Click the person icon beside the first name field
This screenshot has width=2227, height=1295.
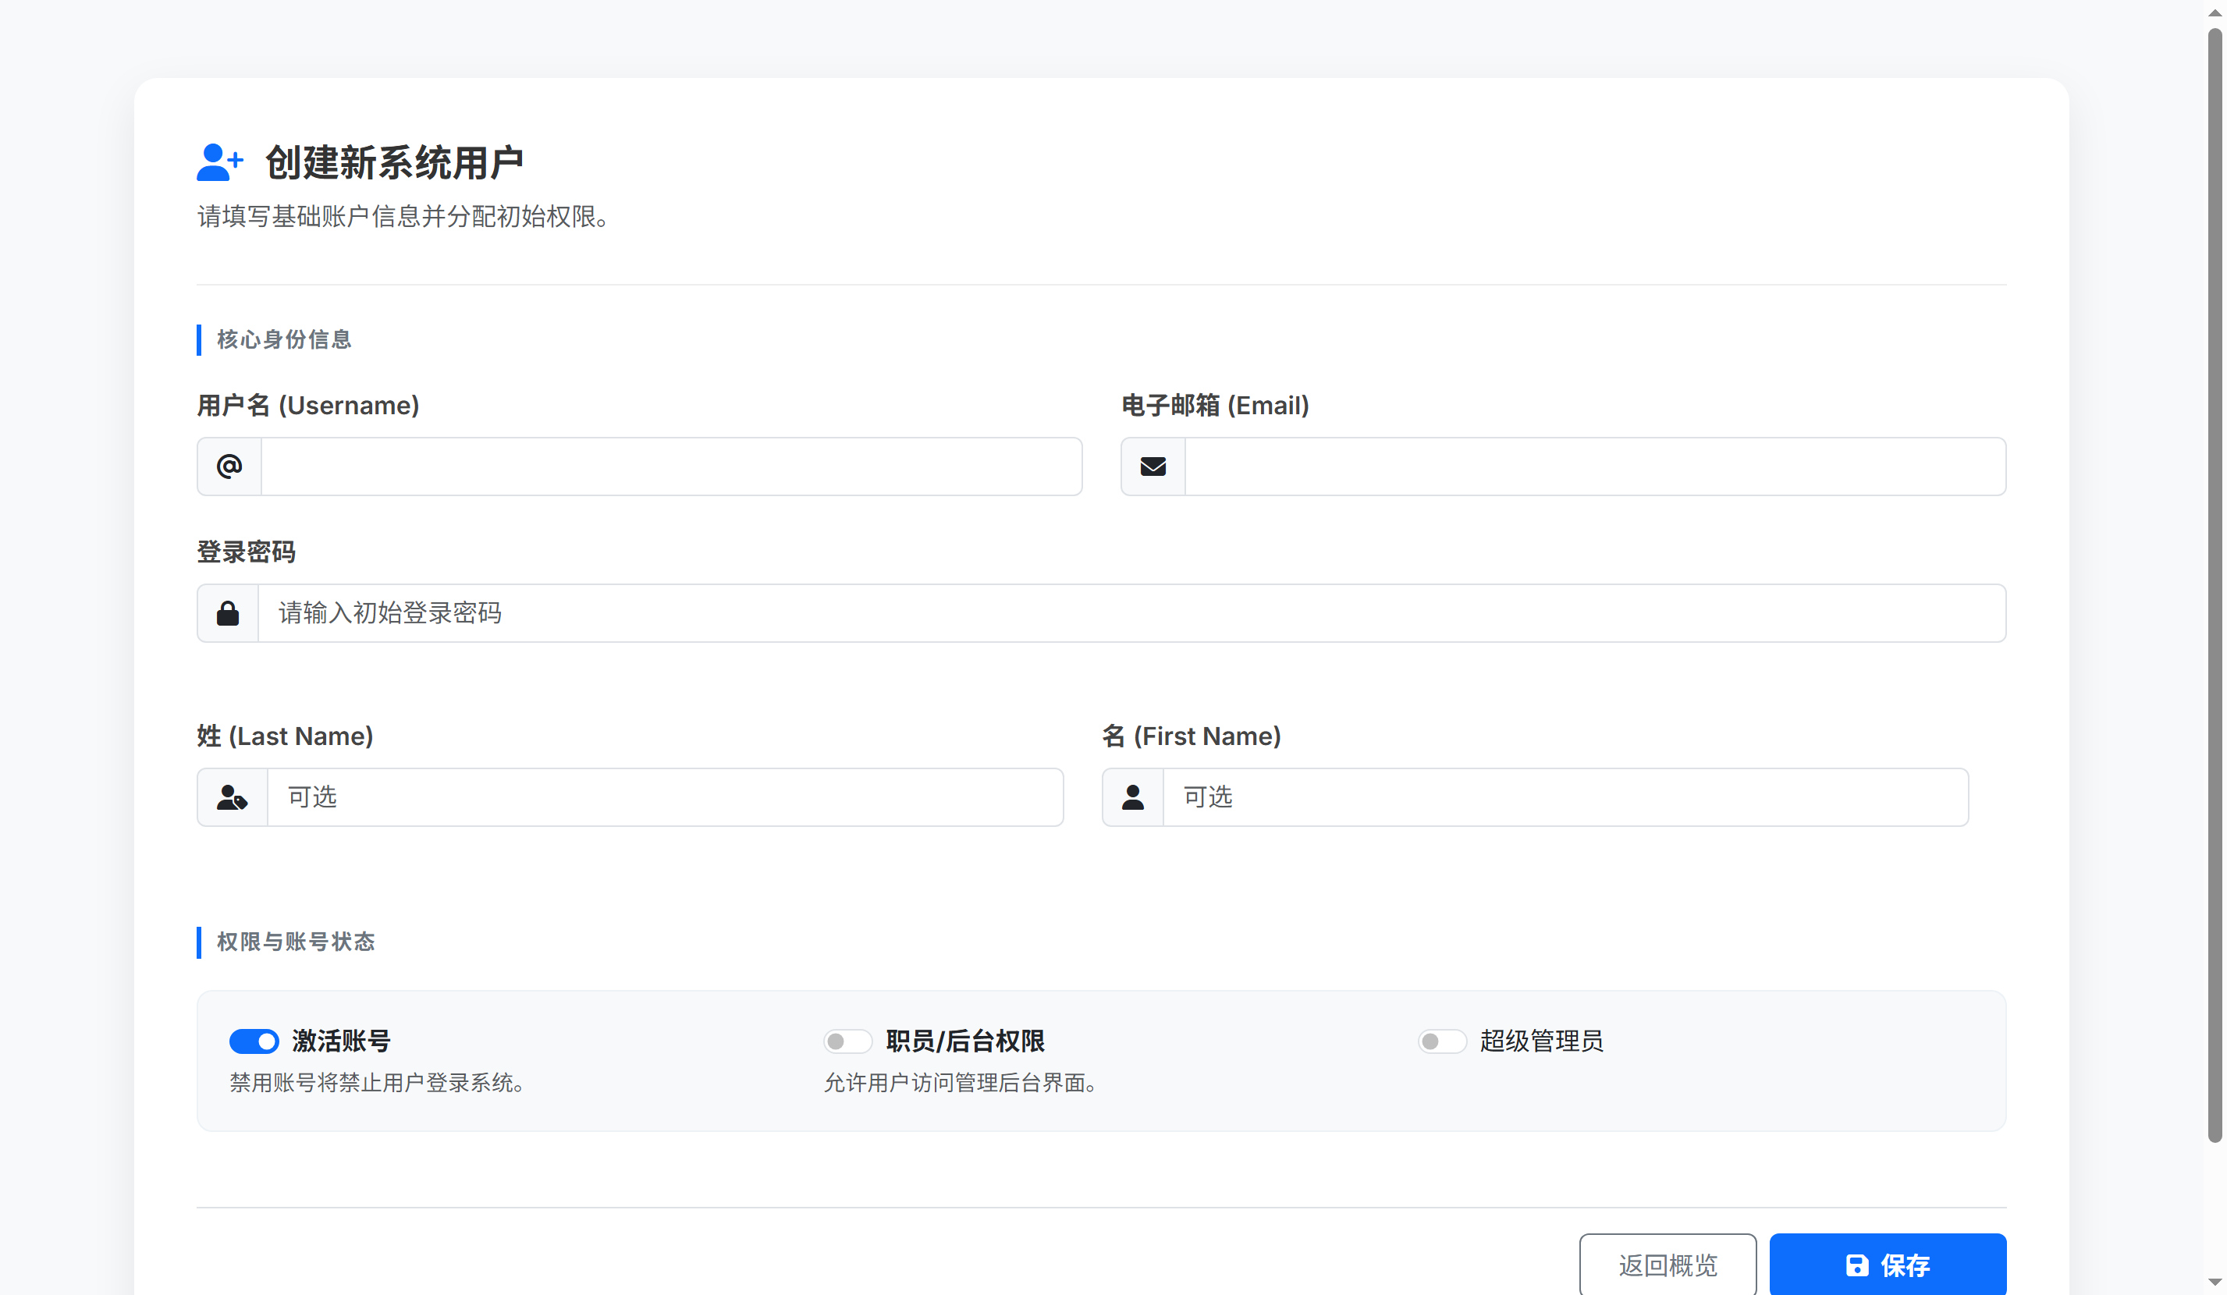click(x=1132, y=797)
